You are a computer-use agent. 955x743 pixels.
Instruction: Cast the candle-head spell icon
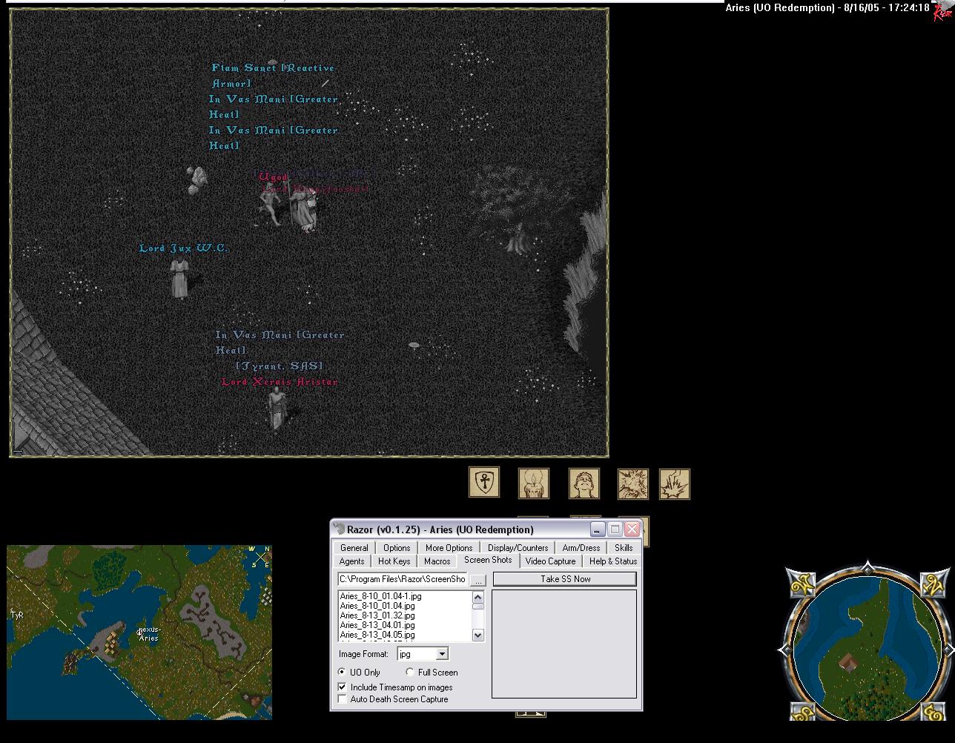[x=533, y=483]
